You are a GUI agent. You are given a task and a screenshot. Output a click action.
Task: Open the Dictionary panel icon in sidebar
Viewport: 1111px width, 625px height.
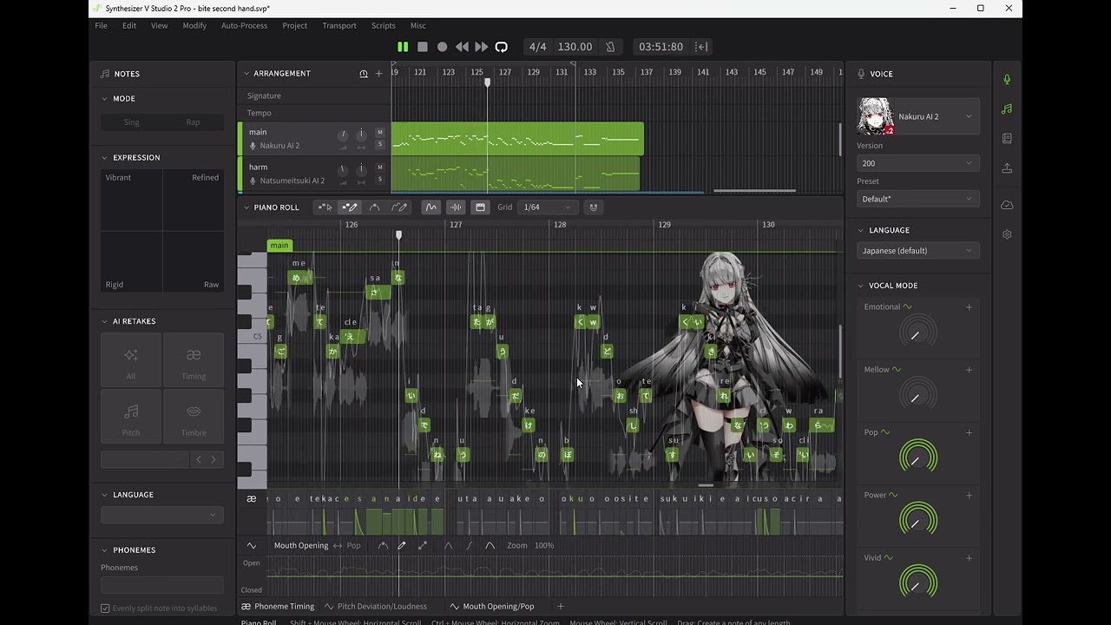point(1007,138)
